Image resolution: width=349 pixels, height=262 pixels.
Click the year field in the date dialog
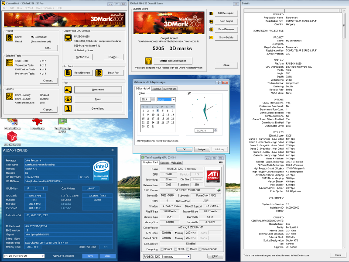(x=146, y=100)
